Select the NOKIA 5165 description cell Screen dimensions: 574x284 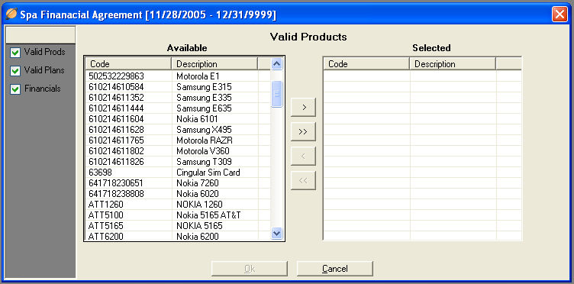(215, 226)
